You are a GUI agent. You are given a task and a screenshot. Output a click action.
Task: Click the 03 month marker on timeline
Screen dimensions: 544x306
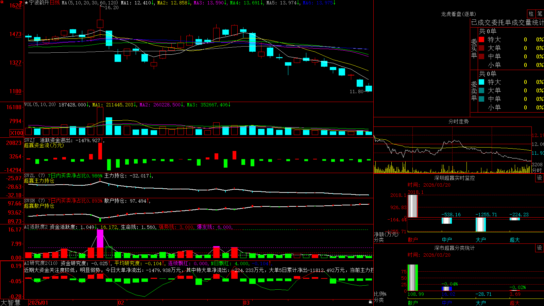(x=247, y=303)
